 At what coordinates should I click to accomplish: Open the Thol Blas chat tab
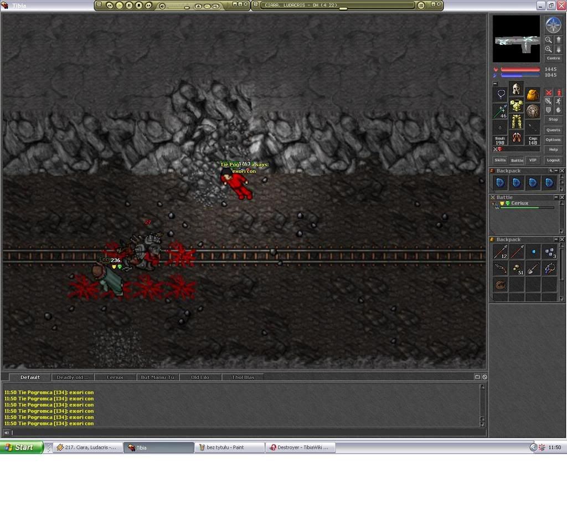coord(243,377)
